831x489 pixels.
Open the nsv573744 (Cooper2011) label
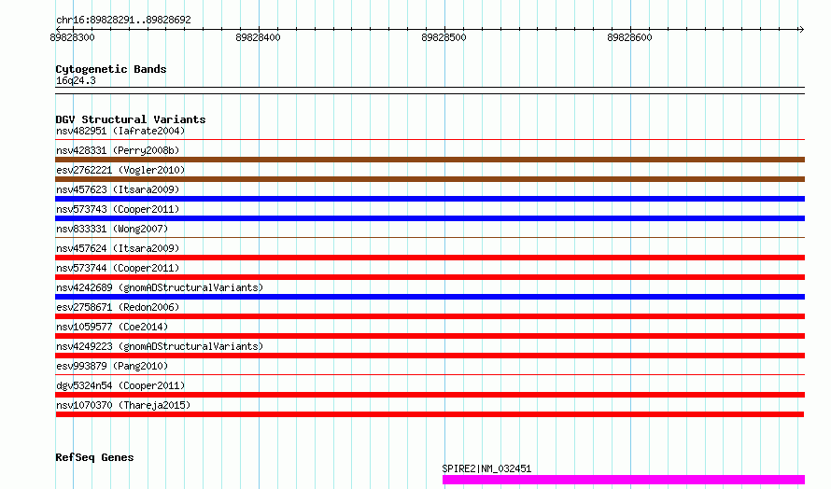[x=118, y=268]
